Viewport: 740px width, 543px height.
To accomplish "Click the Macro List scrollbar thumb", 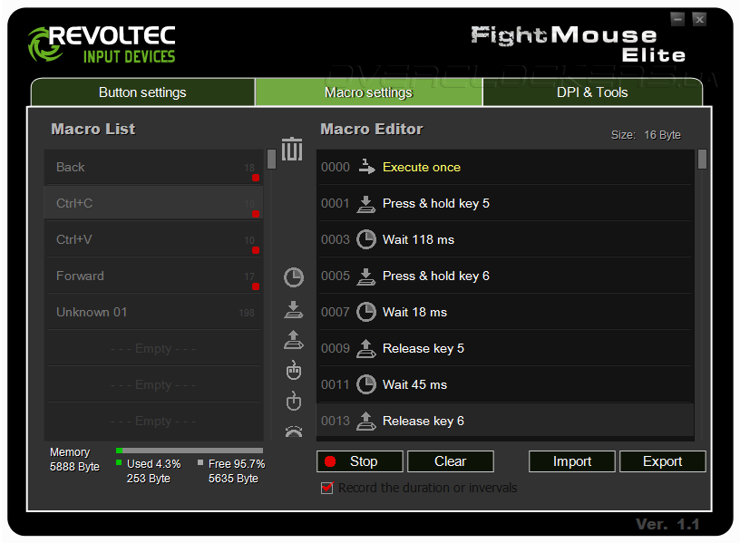I will 271,159.
